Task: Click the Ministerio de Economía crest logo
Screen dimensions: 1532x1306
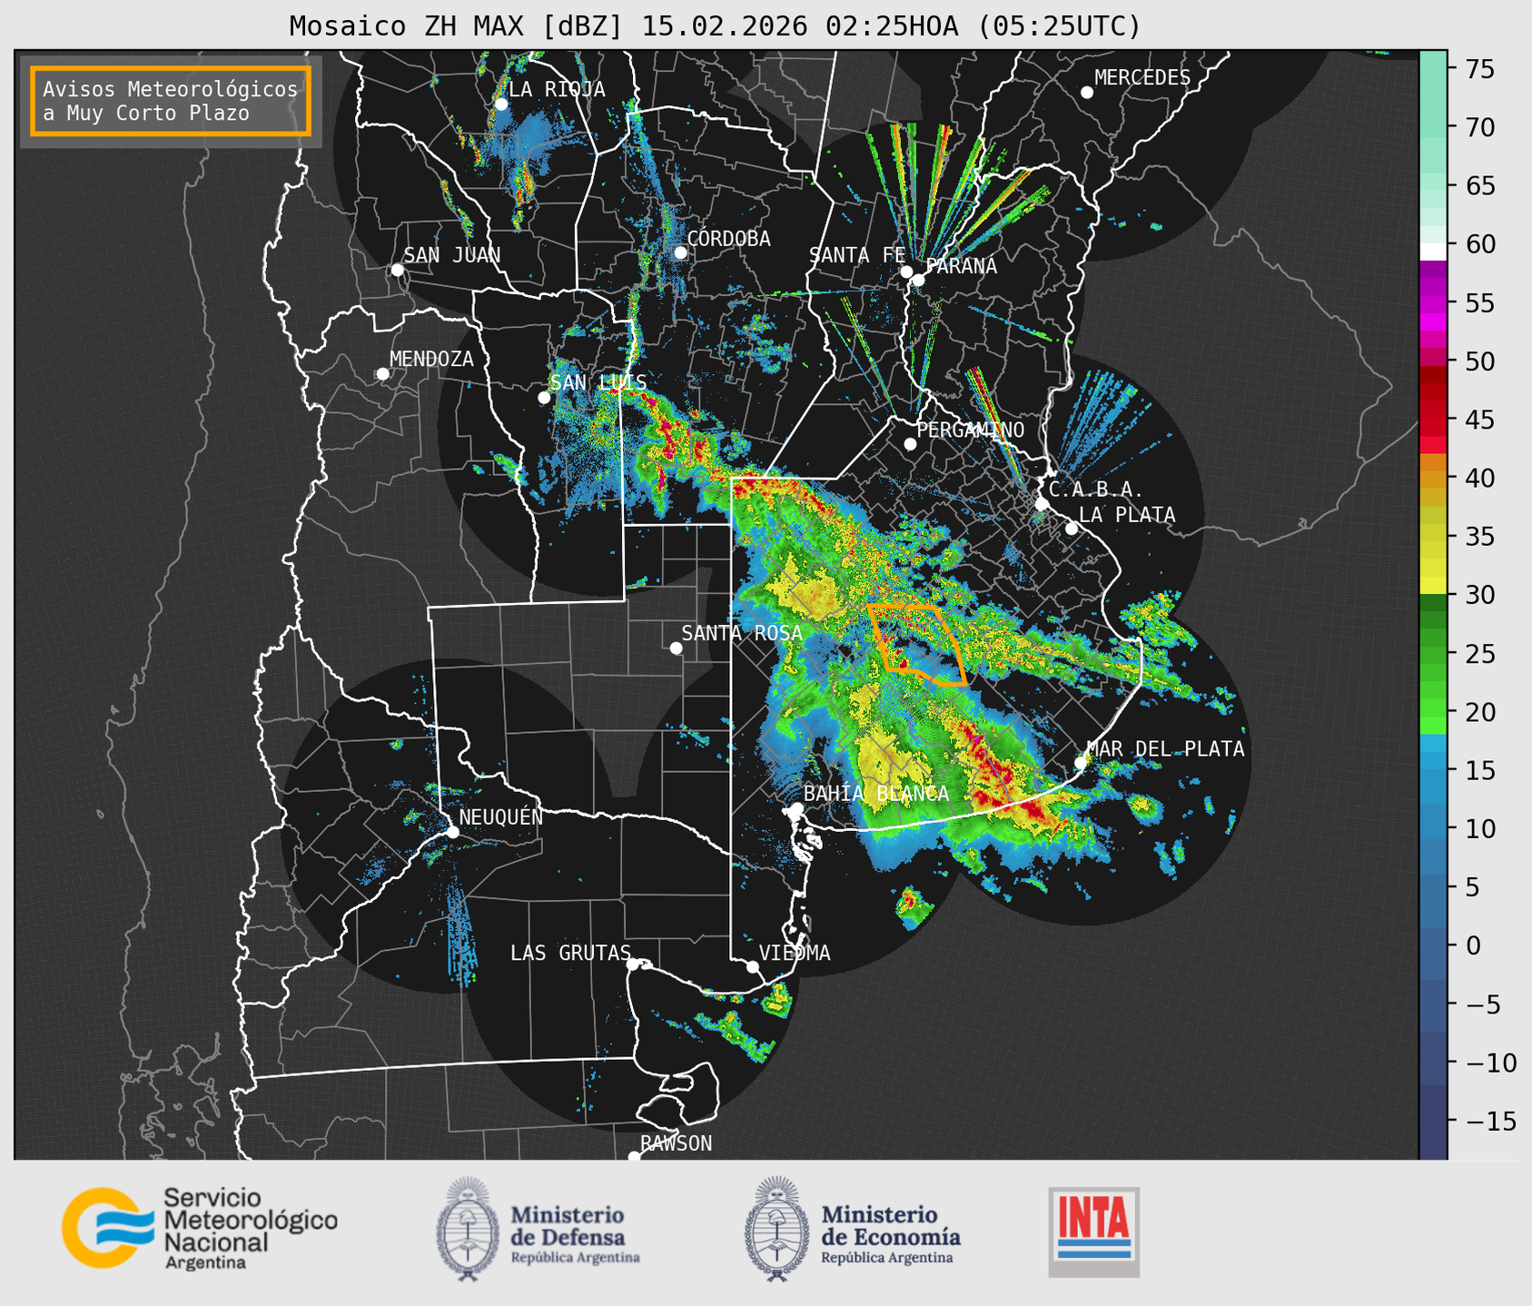Action: (776, 1229)
